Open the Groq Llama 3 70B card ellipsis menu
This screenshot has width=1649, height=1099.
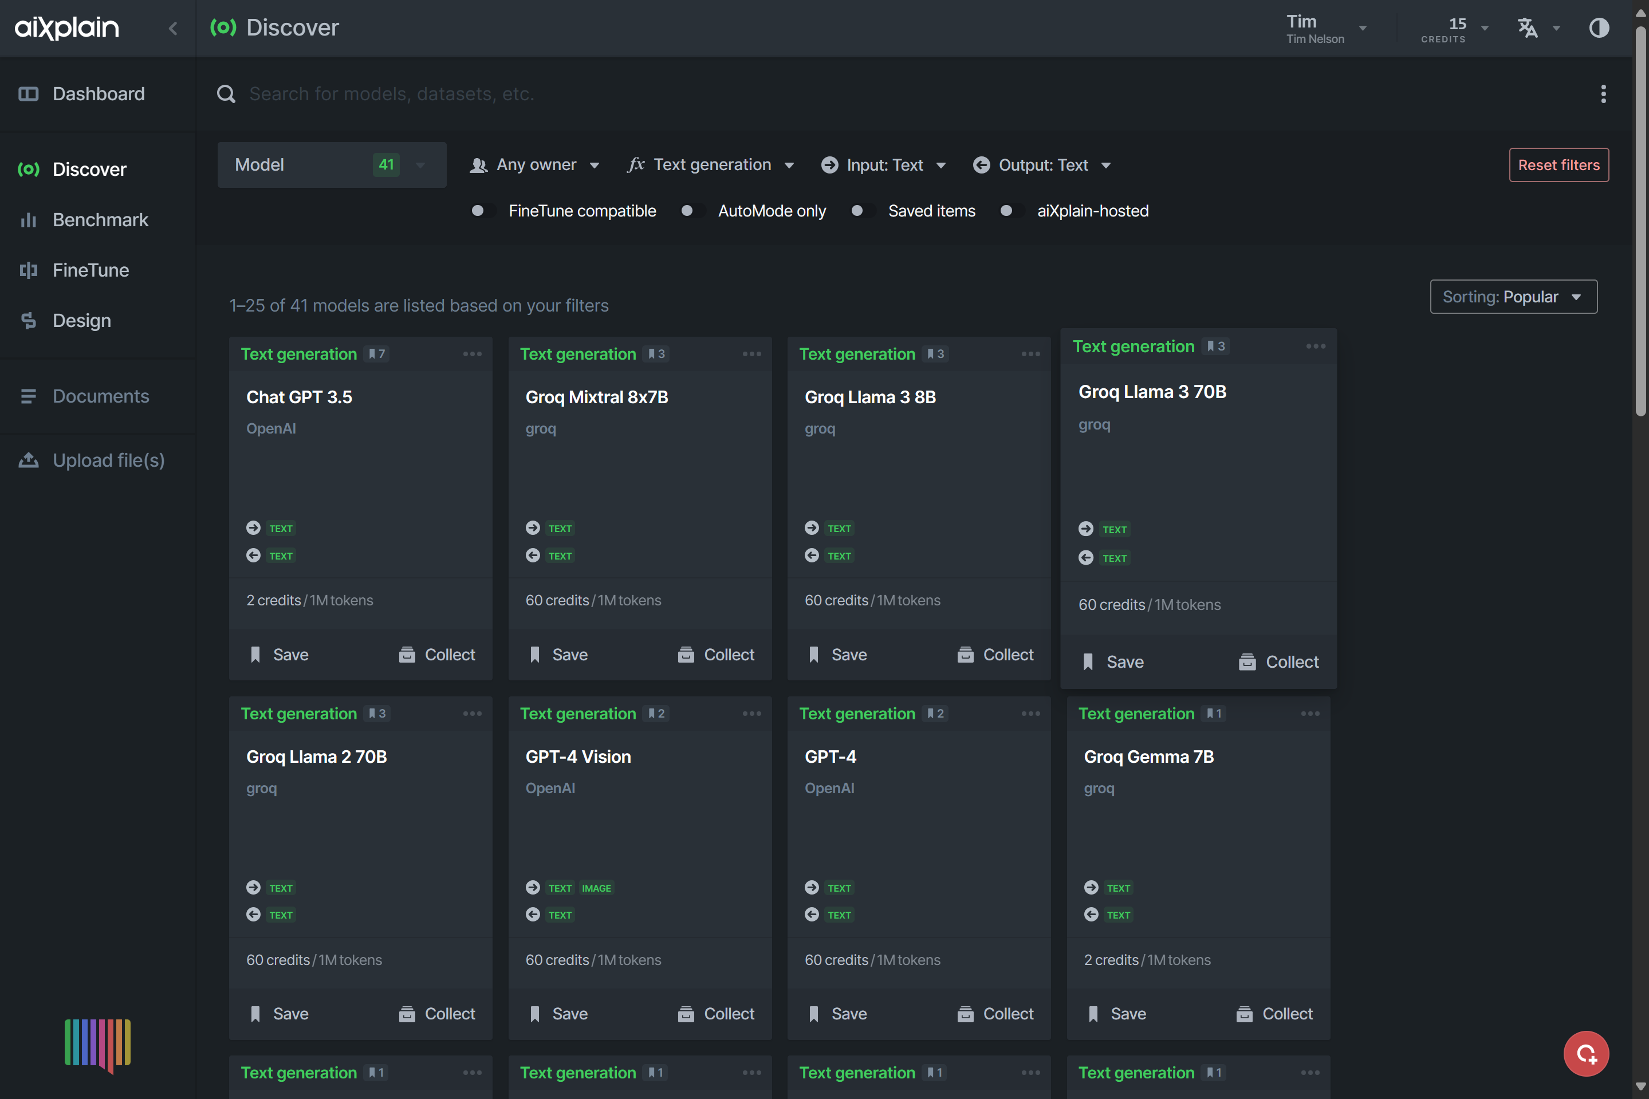click(1316, 346)
